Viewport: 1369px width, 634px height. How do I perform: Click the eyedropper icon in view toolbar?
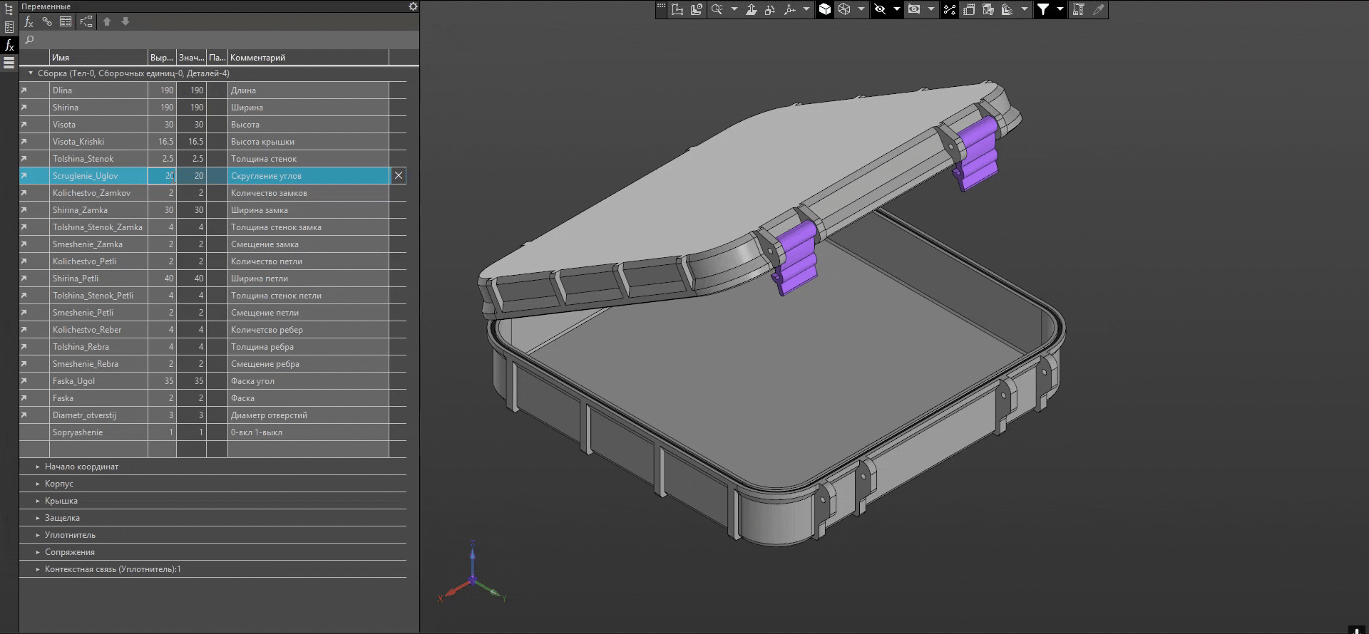(x=1099, y=9)
